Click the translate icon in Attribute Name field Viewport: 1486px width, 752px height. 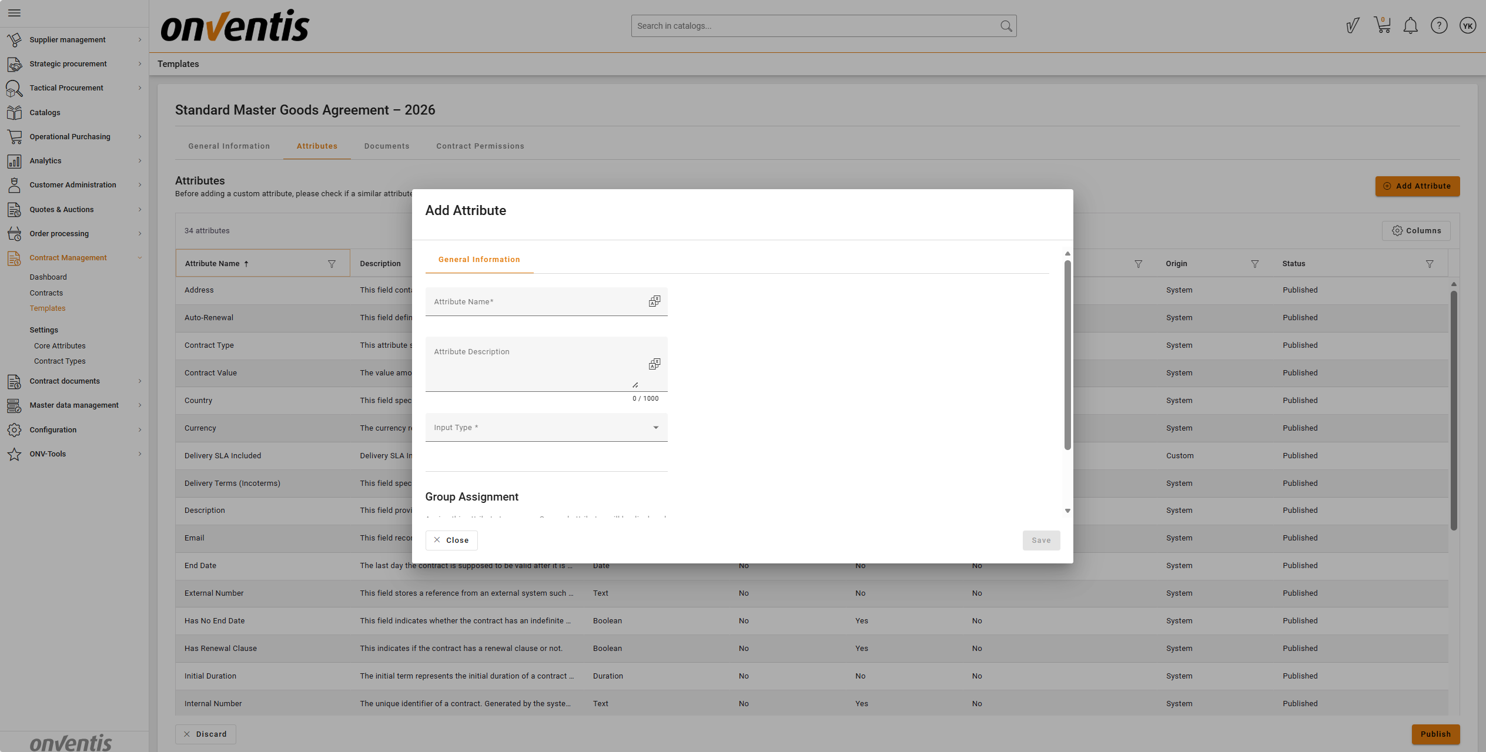(x=654, y=301)
